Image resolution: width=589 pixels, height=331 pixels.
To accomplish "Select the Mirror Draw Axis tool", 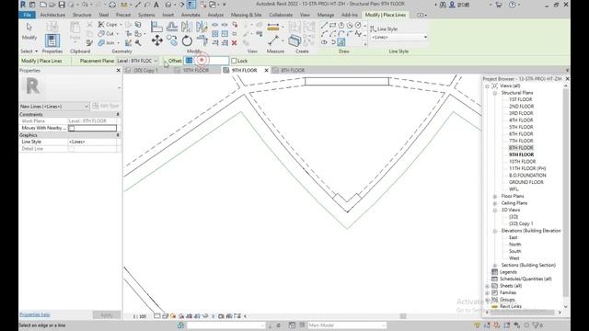I will pos(202,27).
